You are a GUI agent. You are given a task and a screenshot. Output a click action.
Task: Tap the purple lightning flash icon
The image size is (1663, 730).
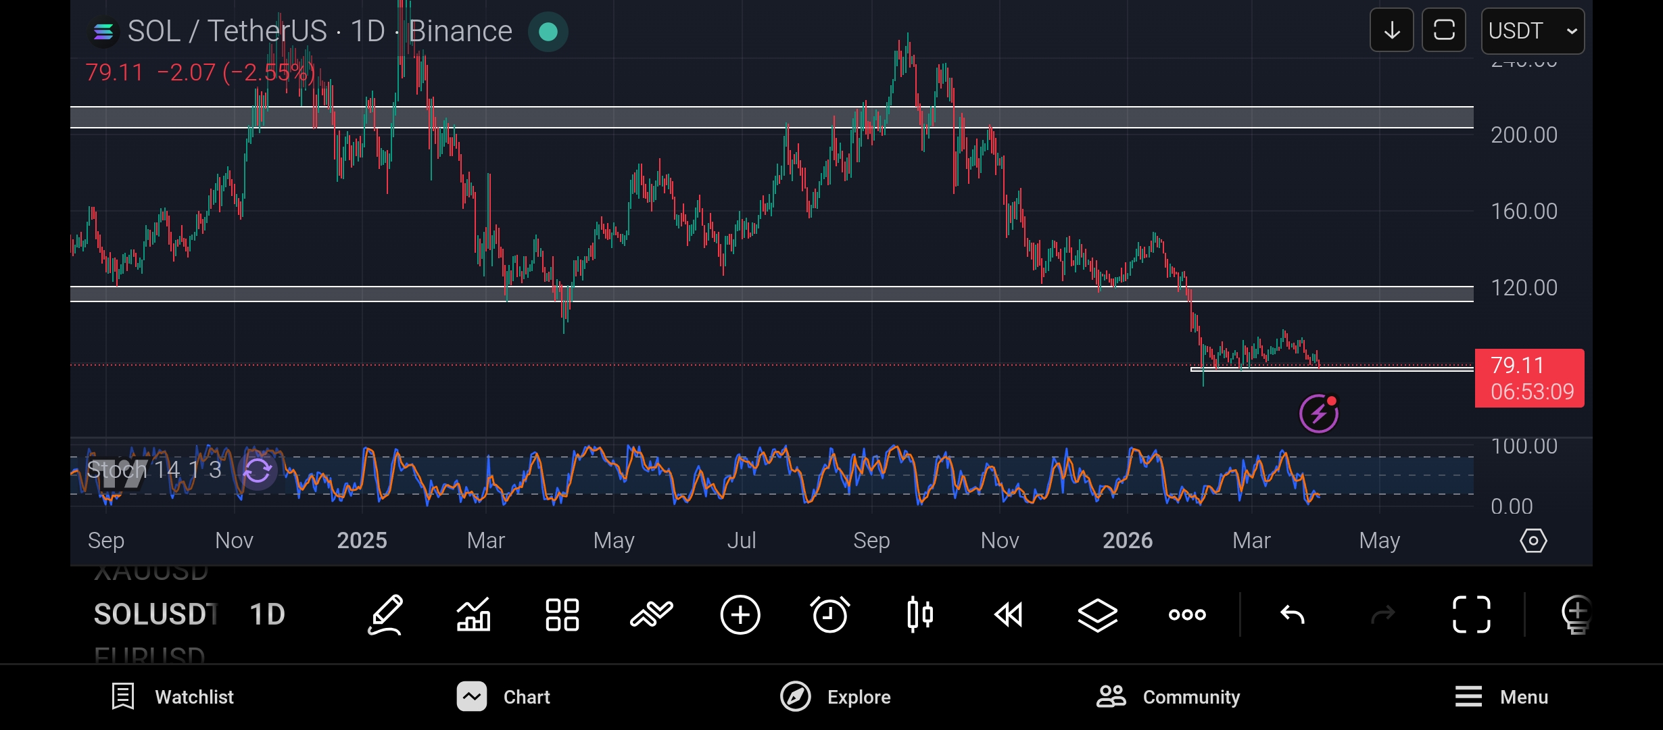pyautogui.click(x=1319, y=413)
